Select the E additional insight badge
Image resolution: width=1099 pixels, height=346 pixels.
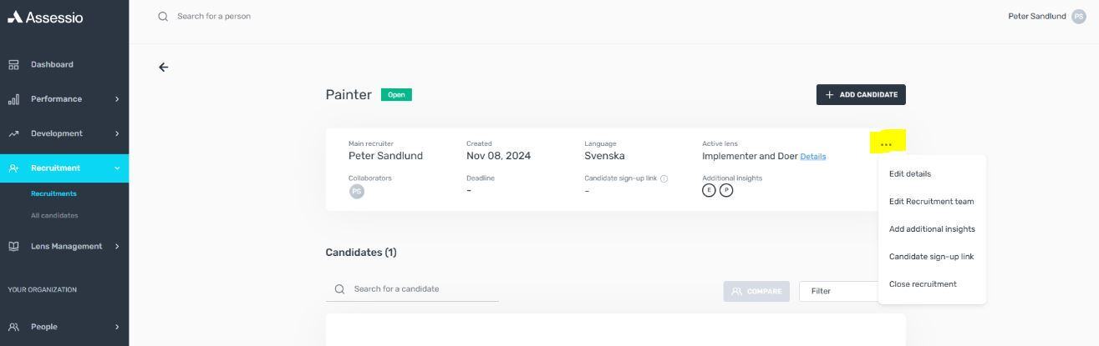coord(709,190)
